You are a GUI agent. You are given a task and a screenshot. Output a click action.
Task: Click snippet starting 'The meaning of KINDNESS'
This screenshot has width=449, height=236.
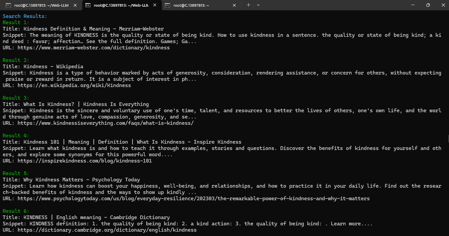click(222, 38)
